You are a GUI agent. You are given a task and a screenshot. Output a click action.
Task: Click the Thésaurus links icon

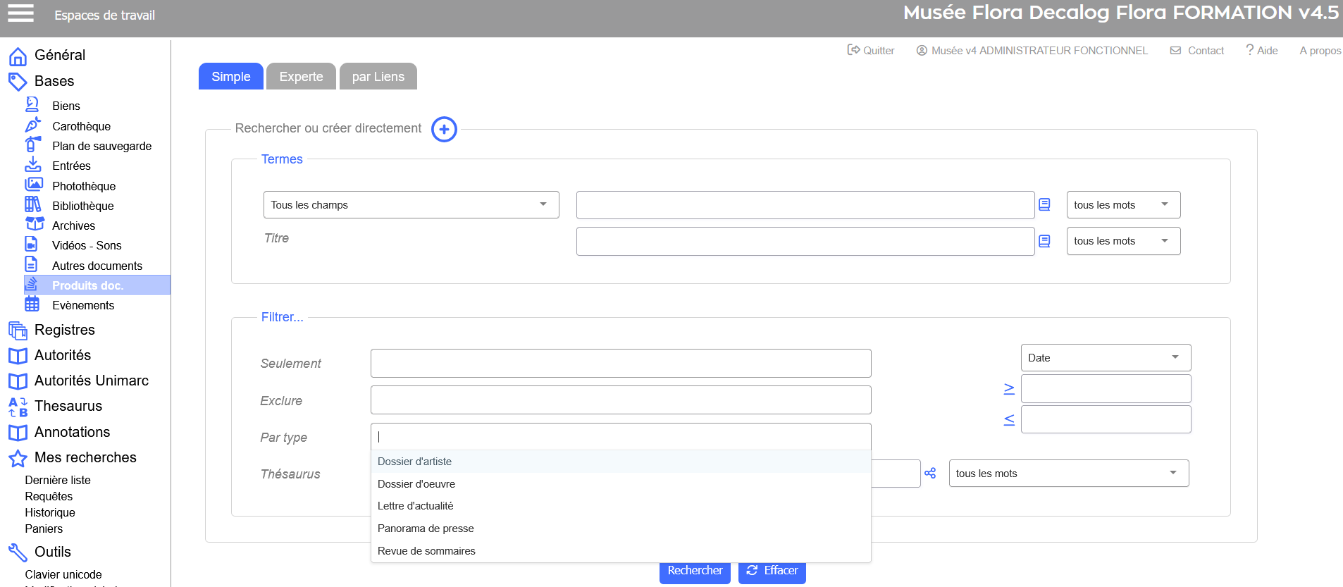coord(930,474)
